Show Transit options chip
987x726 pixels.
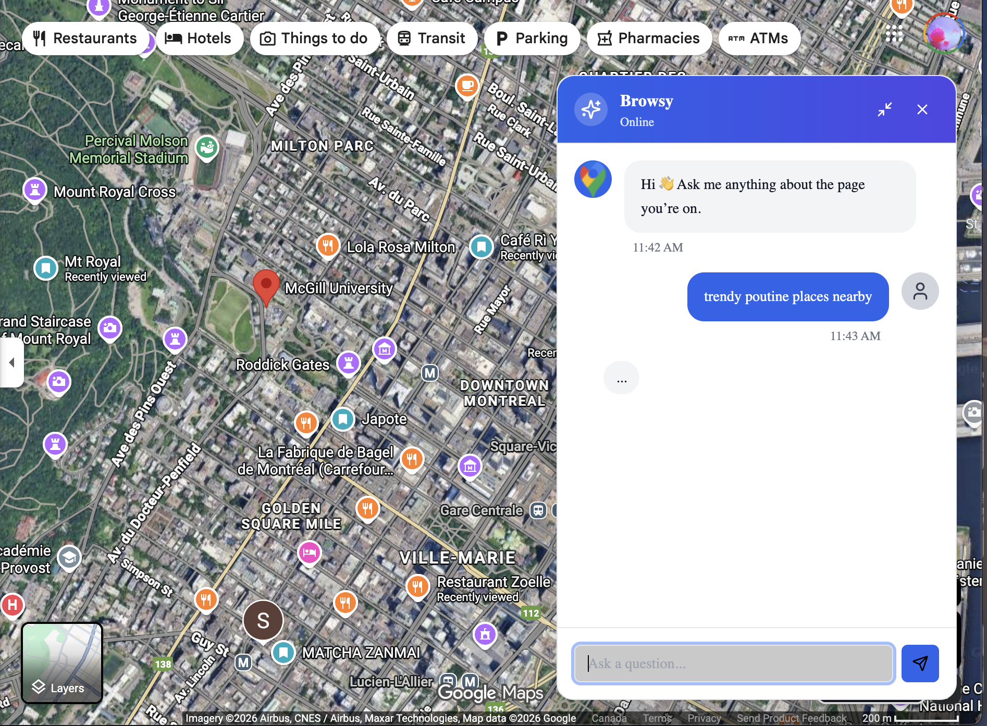tap(431, 39)
